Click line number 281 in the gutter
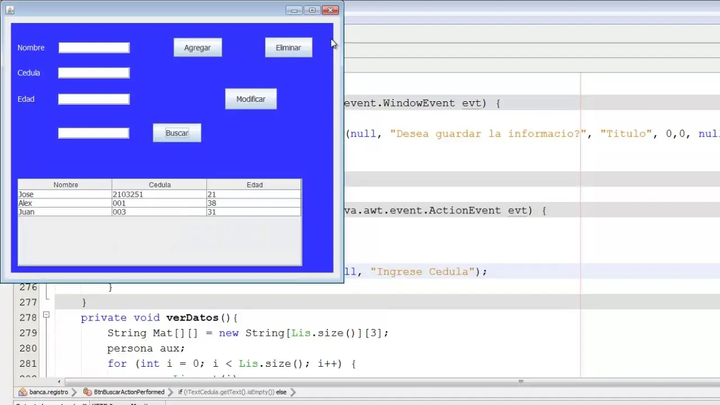Viewport: 720px width, 405px height. point(28,363)
